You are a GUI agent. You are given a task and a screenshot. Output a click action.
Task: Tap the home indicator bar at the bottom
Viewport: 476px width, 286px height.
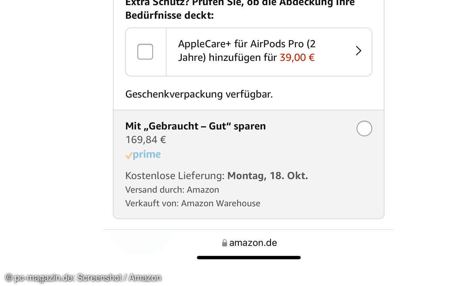pos(249,257)
